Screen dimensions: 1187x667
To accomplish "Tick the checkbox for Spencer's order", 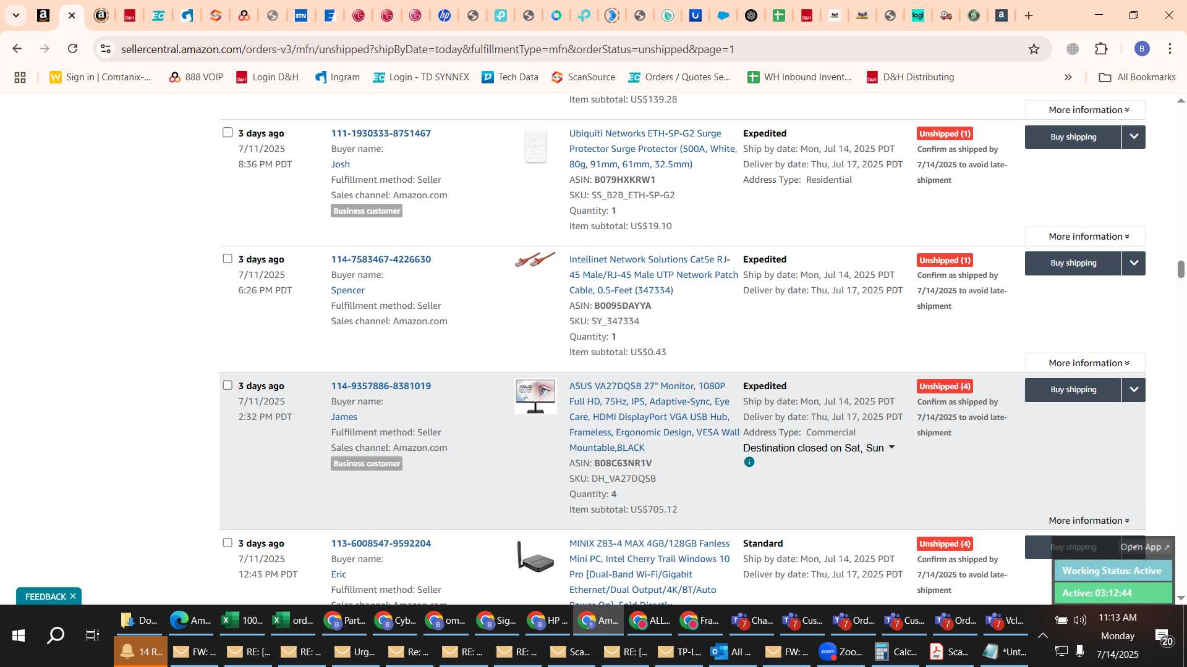I will point(228,259).
